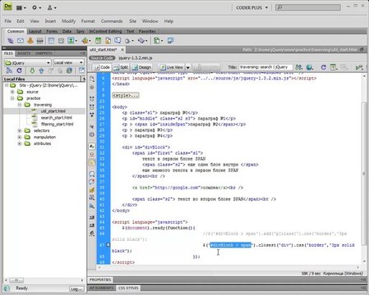Viewport: 369px width, 295px height.
Task: Put files to the remote server
Action: [x=41, y=70]
